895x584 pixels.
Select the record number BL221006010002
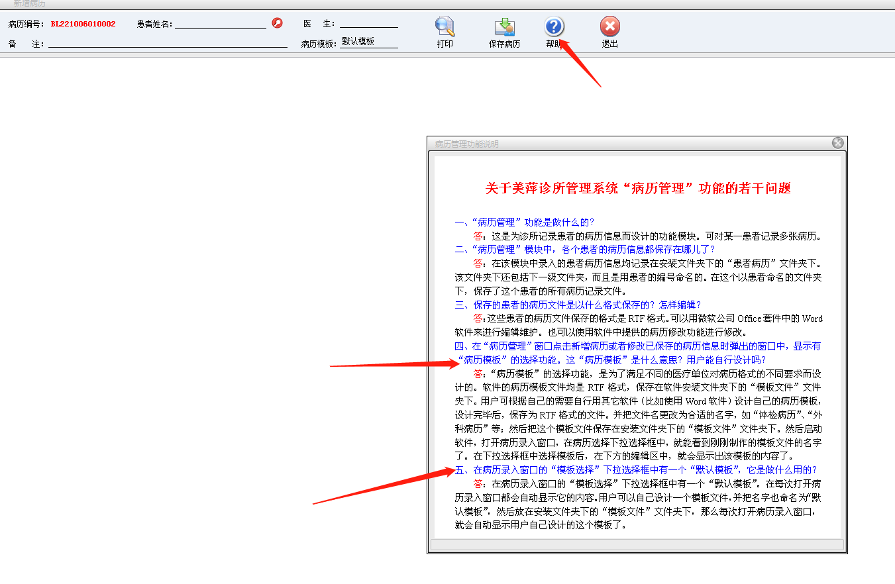click(83, 24)
